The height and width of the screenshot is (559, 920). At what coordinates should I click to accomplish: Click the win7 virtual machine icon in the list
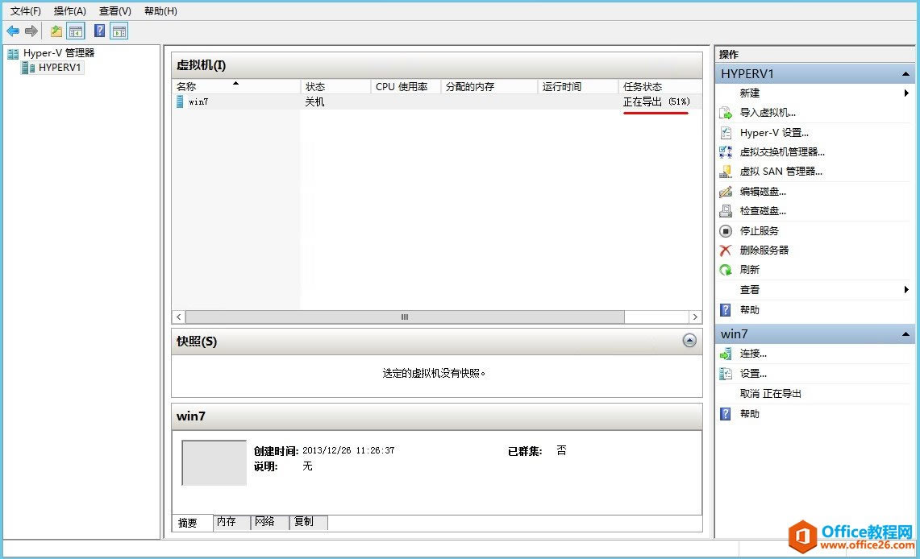point(180,101)
